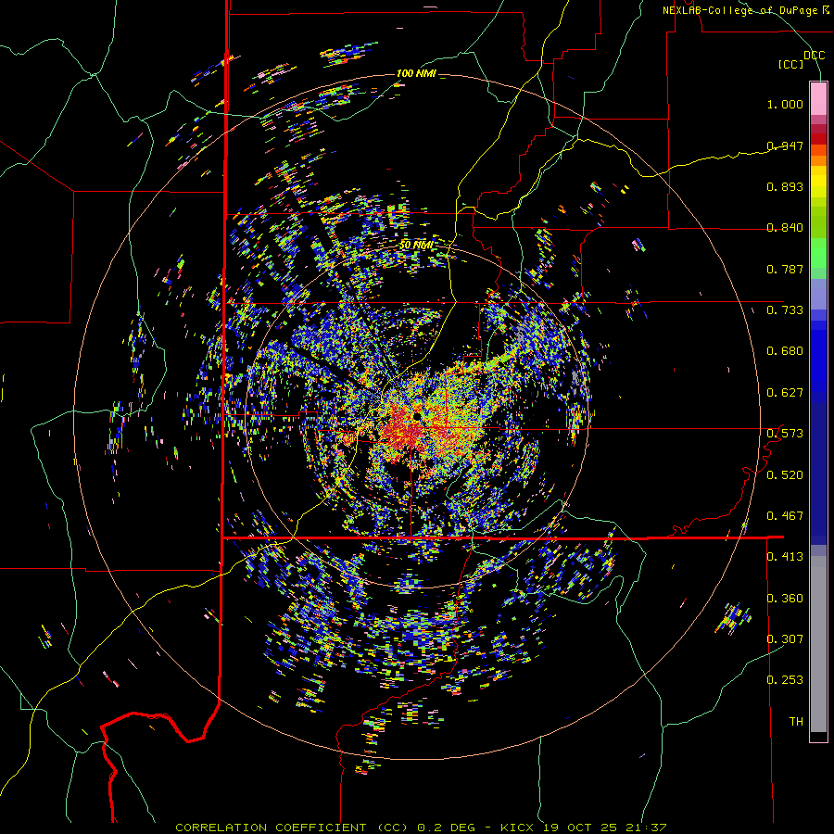The width and height of the screenshot is (834, 834).
Task: Pick the 0.360 legend value
Action: point(785,599)
